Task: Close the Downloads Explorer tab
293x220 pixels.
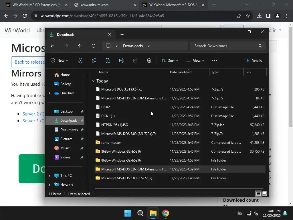Action: point(110,34)
